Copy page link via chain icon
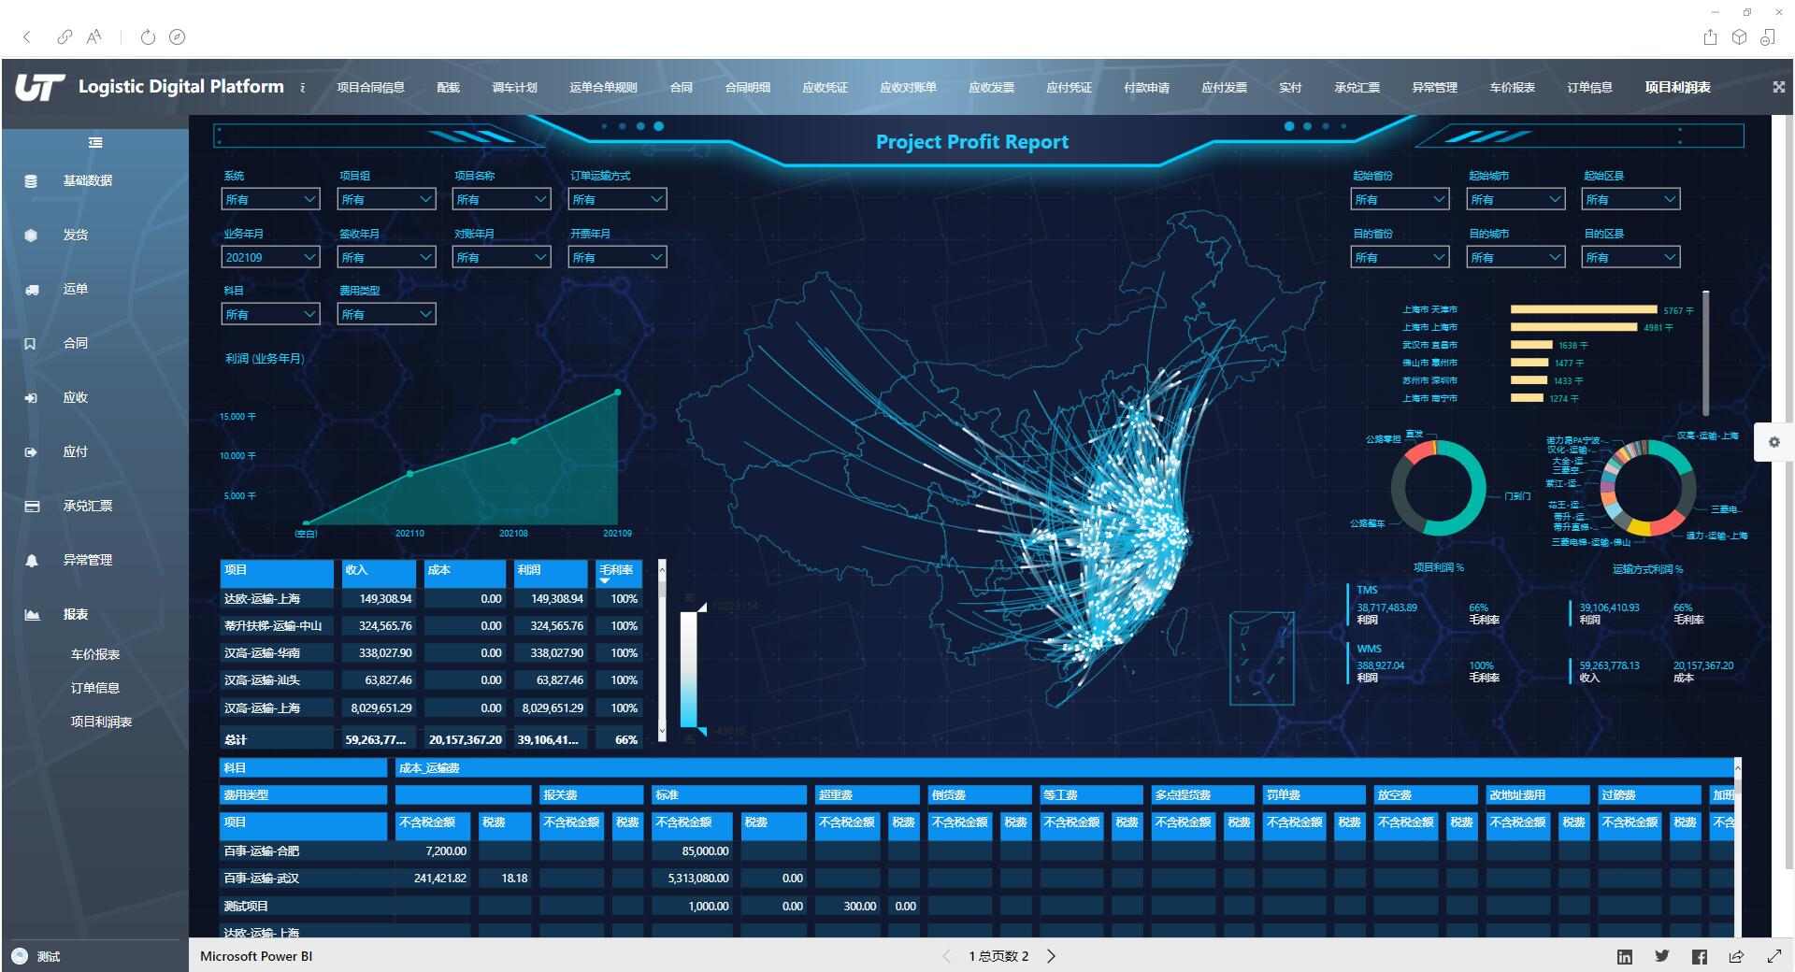Viewport: 1795px width, 972px height. [65, 37]
